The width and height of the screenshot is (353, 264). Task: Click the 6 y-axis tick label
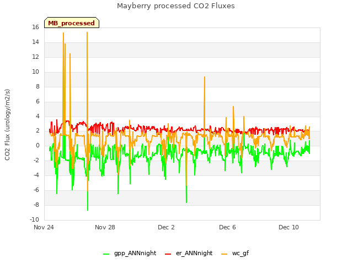click(x=38, y=101)
